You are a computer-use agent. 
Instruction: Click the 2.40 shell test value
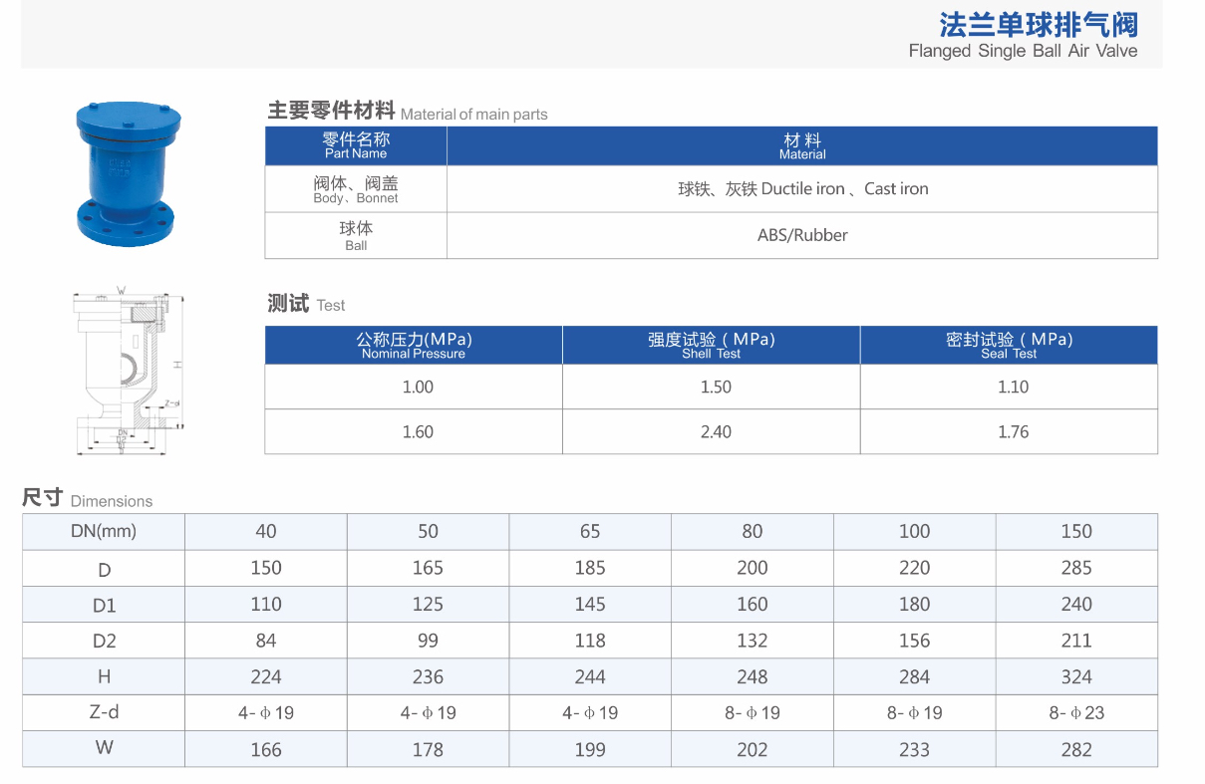711,431
